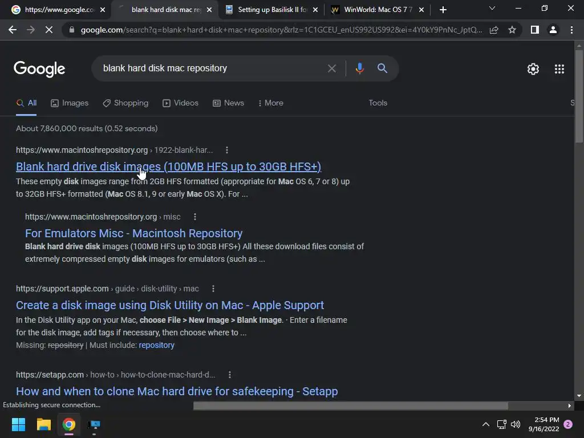Open the network status tray icon
584x438 pixels.
click(x=502, y=424)
